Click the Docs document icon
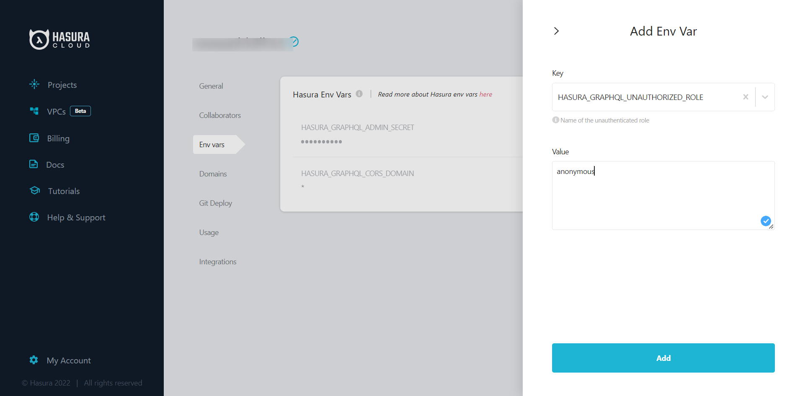 point(34,164)
